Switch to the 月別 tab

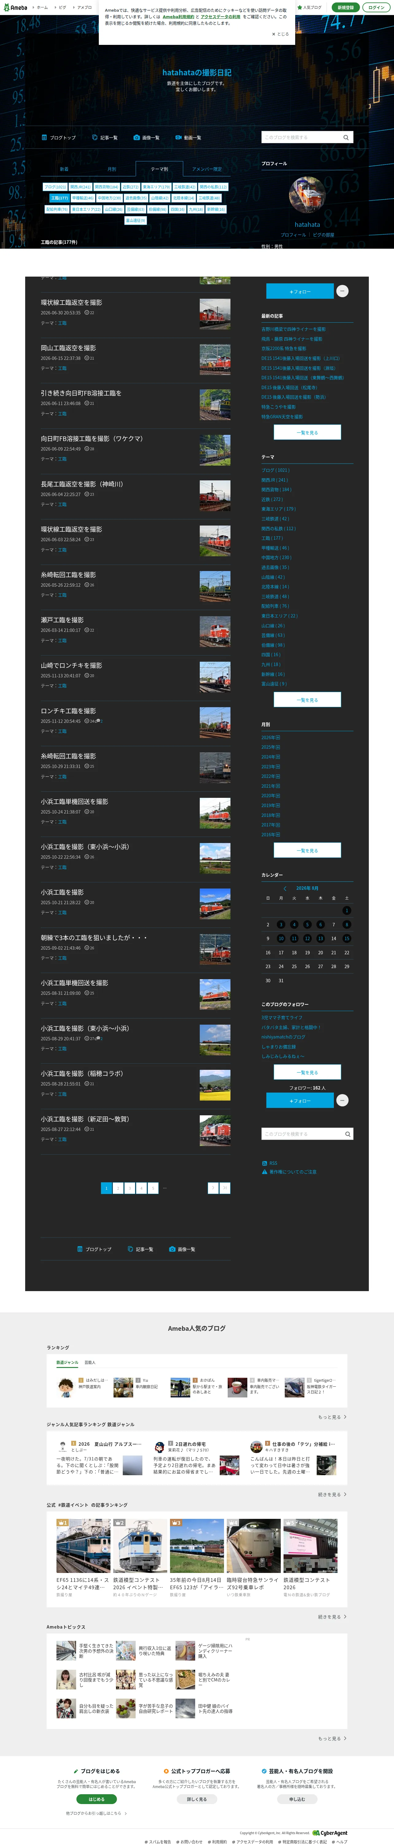tap(112, 169)
